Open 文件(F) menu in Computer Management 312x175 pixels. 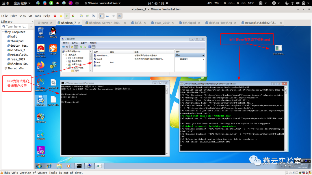(x=66, y=43)
